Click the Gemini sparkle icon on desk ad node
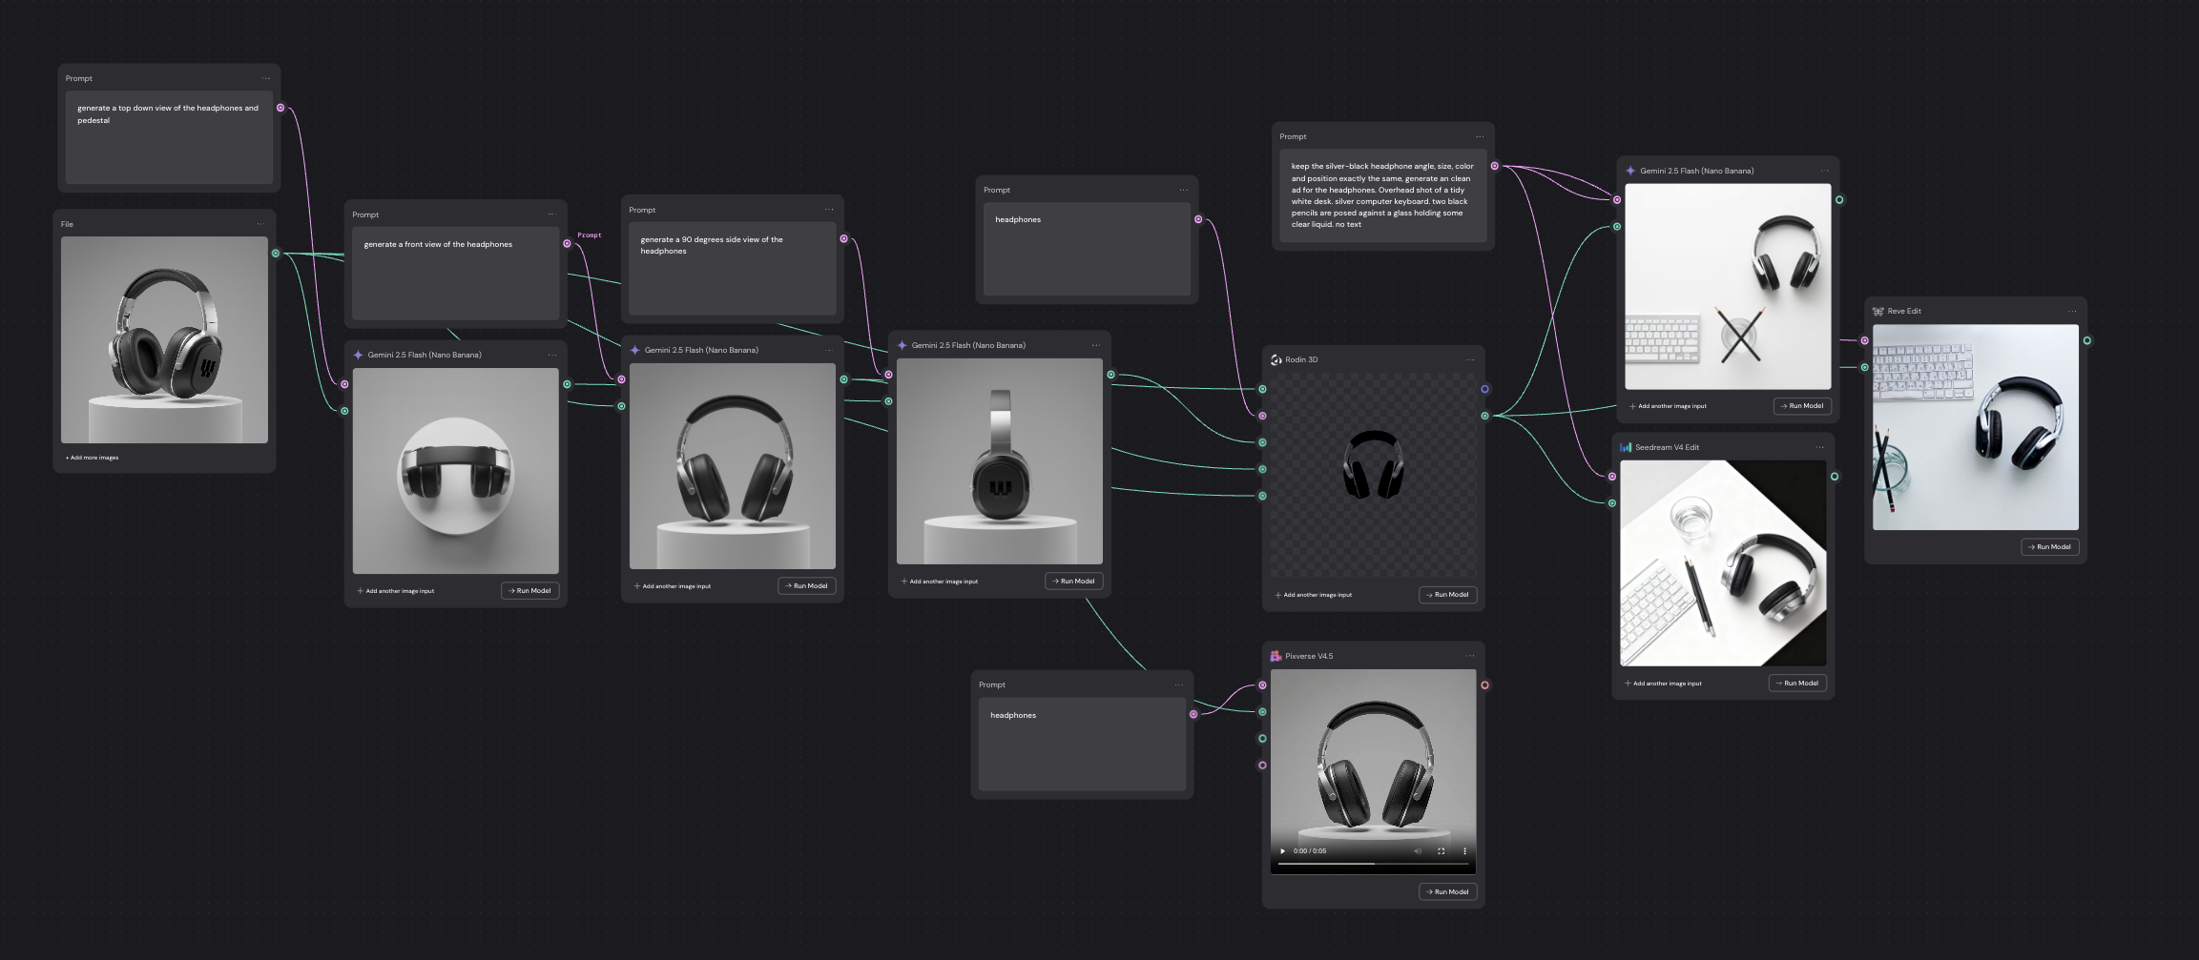 pos(1630,171)
